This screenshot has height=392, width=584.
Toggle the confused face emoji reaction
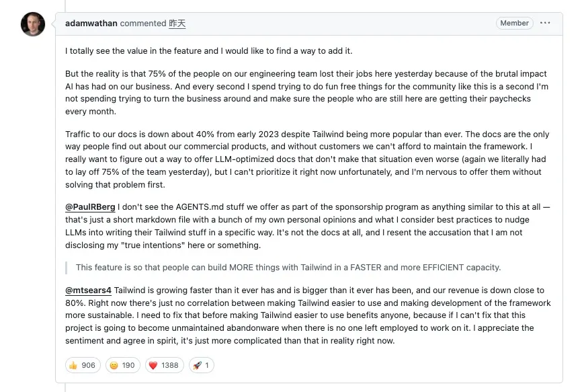(x=114, y=365)
